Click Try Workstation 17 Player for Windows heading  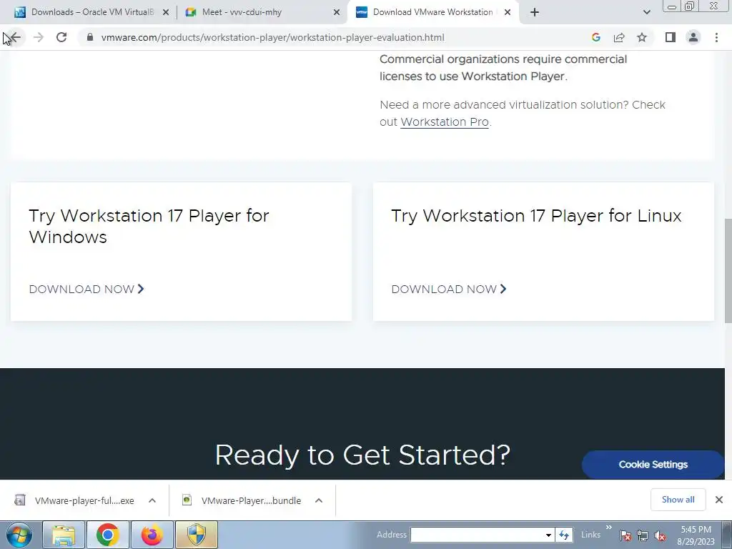pos(149,227)
